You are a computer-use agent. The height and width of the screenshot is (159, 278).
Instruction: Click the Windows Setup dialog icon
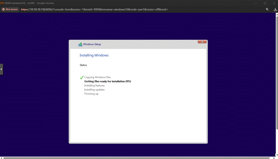pyautogui.click(x=80, y=44)
